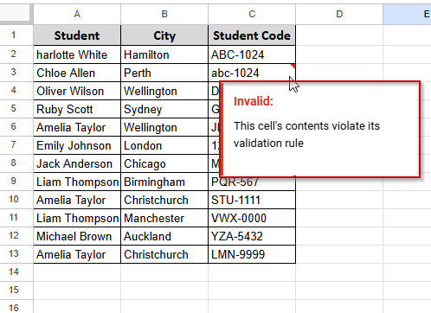Select column C header
The image size is (431, 313).
pos(252,14)
